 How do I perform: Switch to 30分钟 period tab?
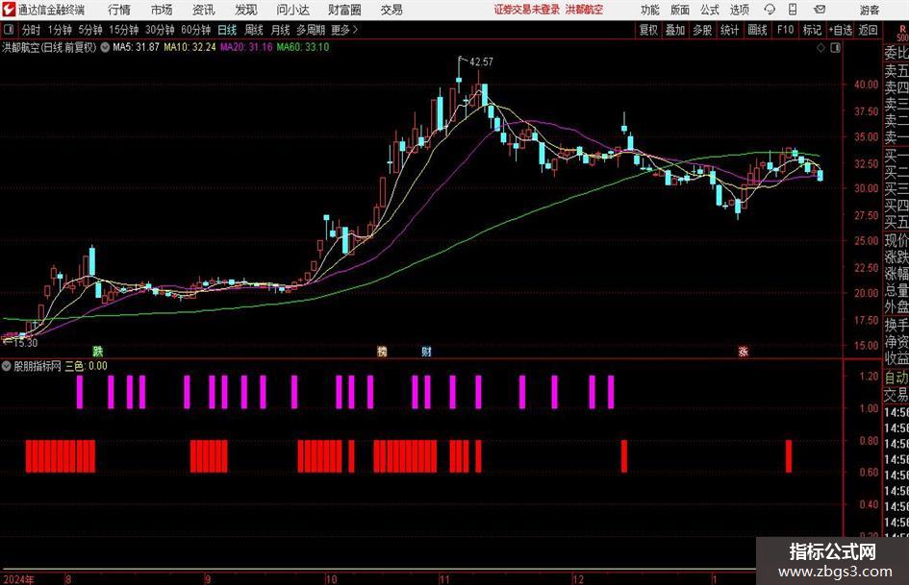pos(160,30)
